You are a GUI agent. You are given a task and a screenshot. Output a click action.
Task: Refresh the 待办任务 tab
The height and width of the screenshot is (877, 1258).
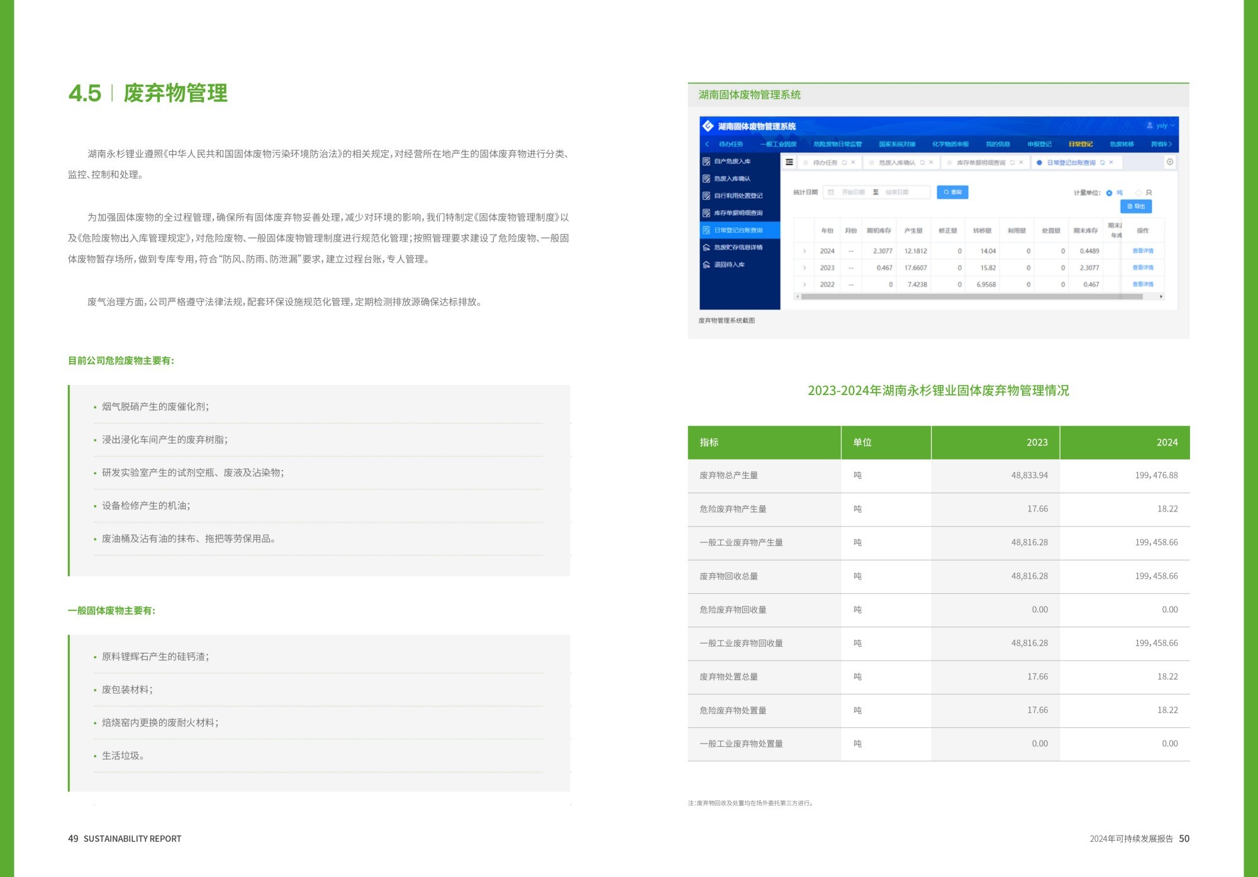tap(845, 162)
